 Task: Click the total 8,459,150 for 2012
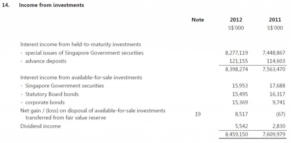point(236,134)
